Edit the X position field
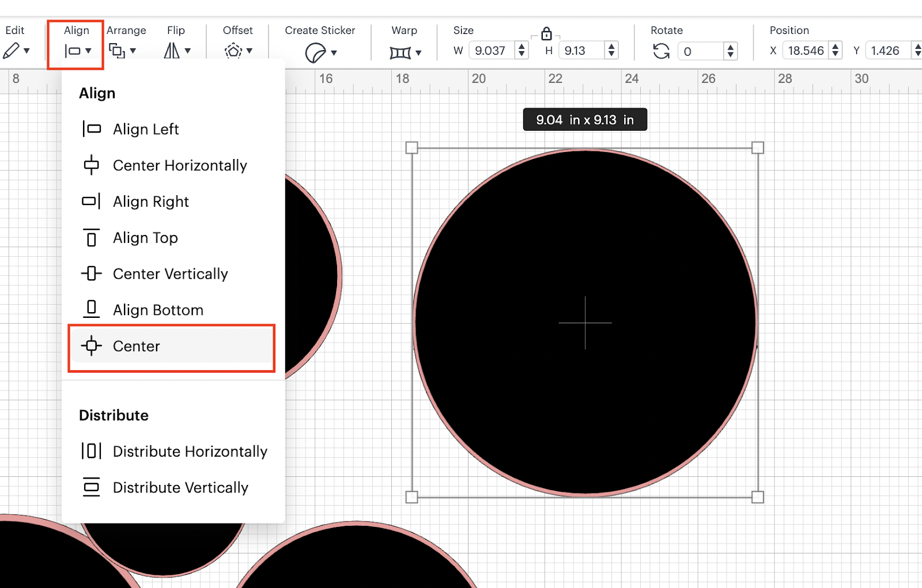The image size is (922, 588). pyautogui.click(x=806, y=51)
